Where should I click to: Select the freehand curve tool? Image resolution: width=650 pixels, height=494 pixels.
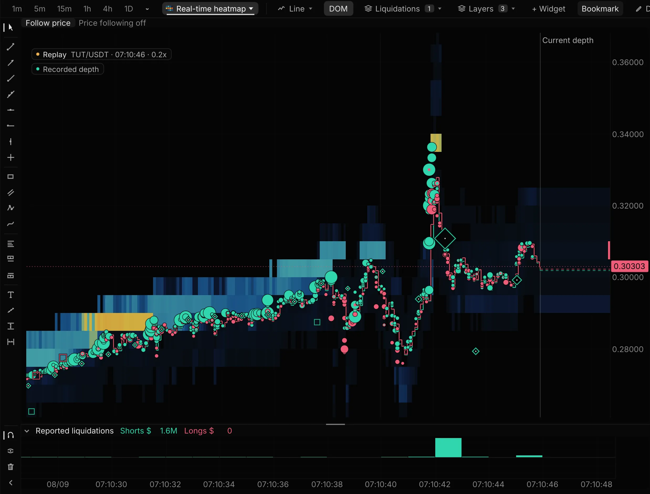point(11,224)
